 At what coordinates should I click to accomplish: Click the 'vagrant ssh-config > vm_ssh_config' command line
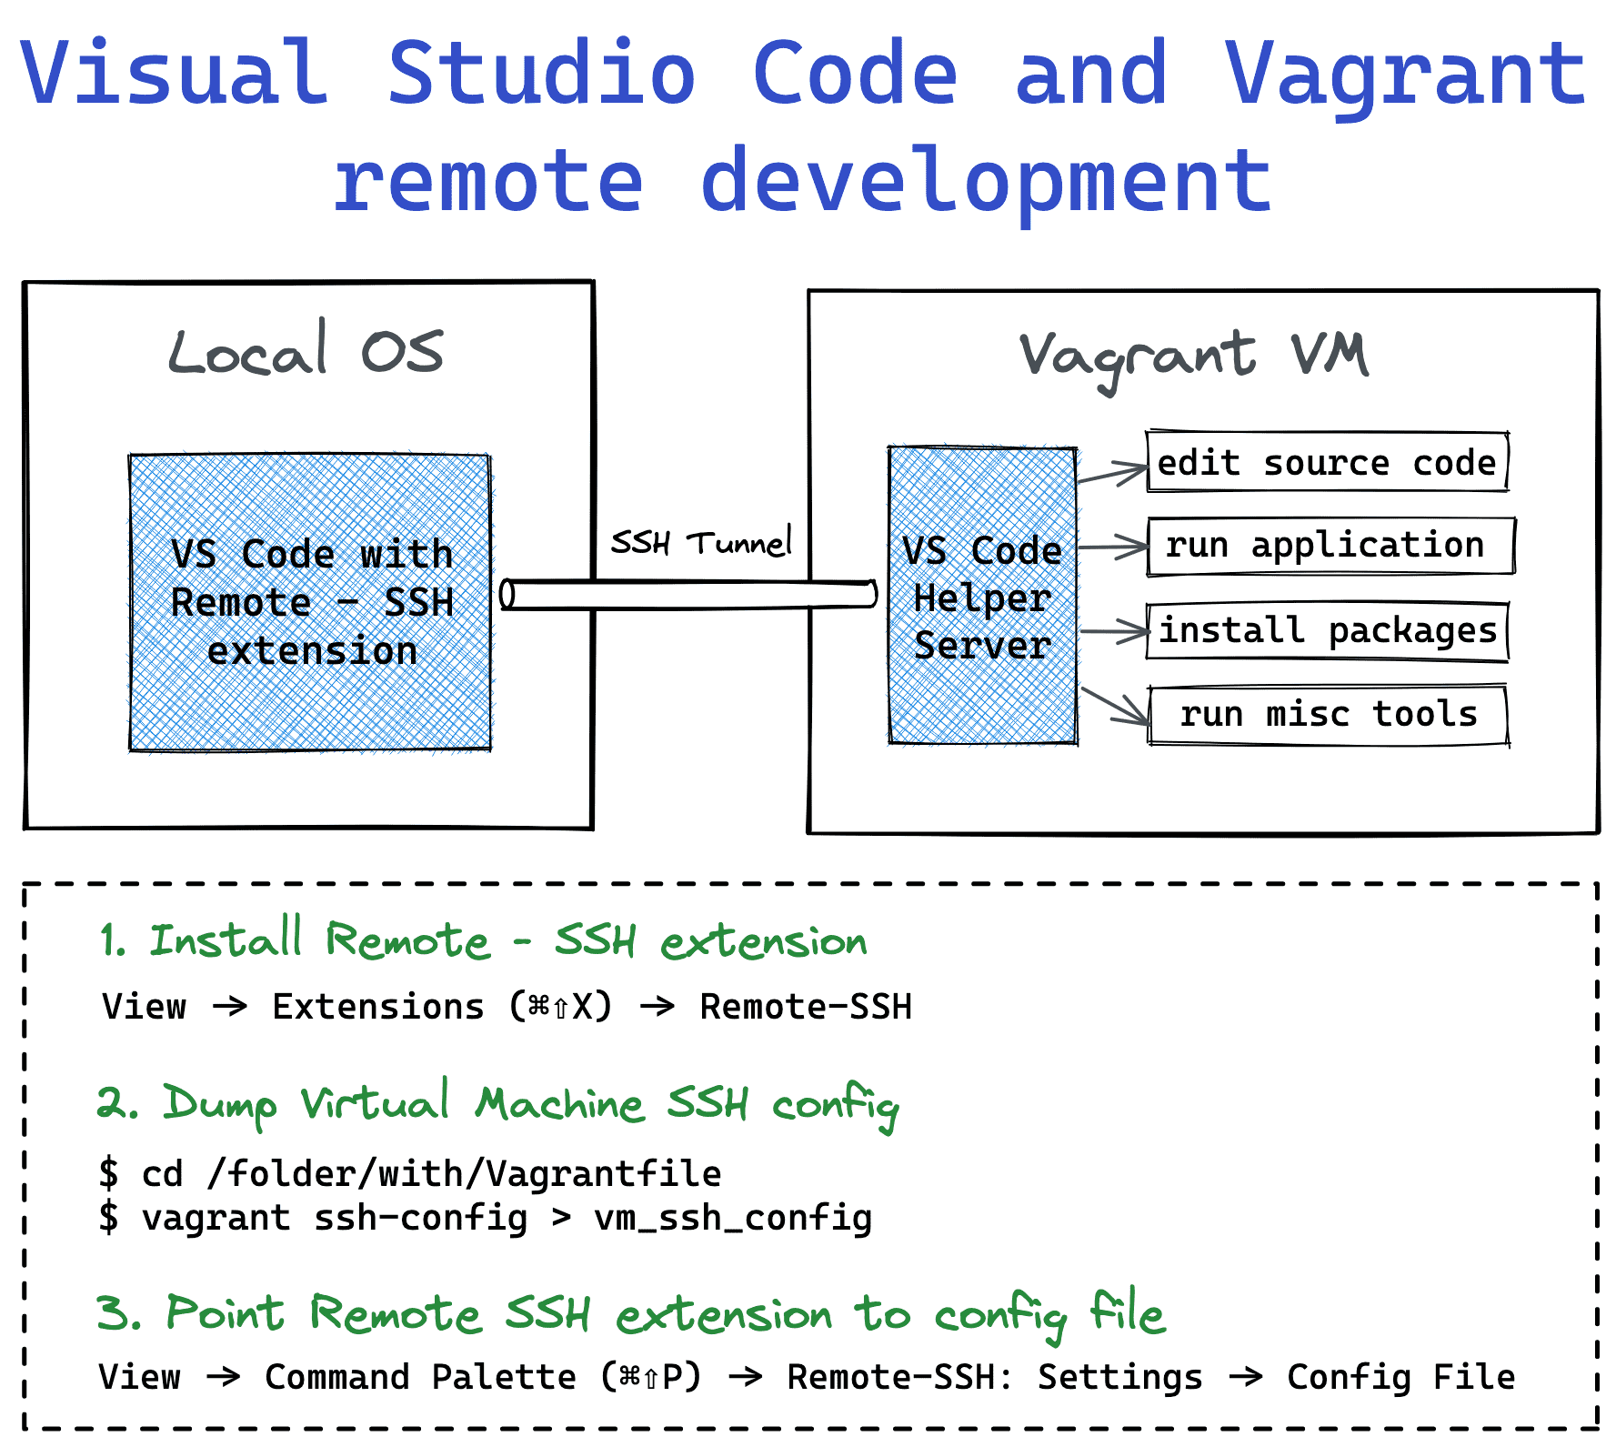point(486,1218)
